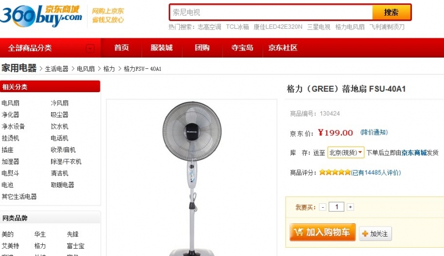Open the 冷风扇 category link
The height and width of the screenshot is (256, 444).
tap(59, 103)
